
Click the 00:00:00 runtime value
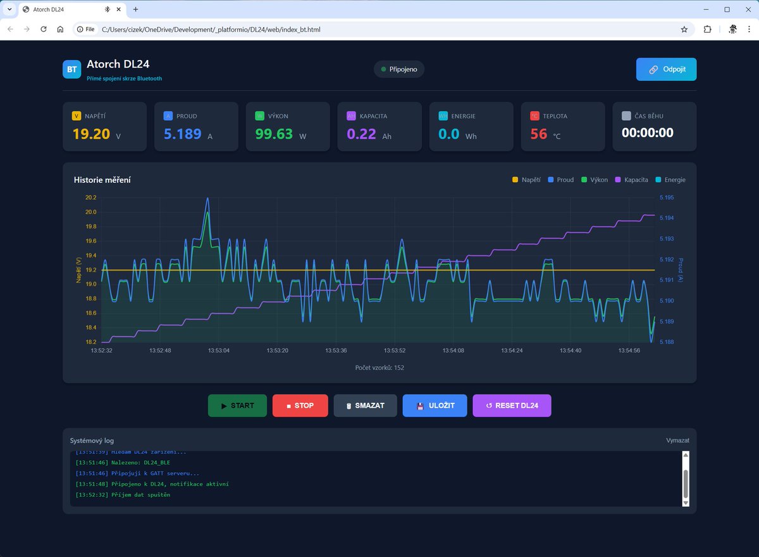pos(648,133)
